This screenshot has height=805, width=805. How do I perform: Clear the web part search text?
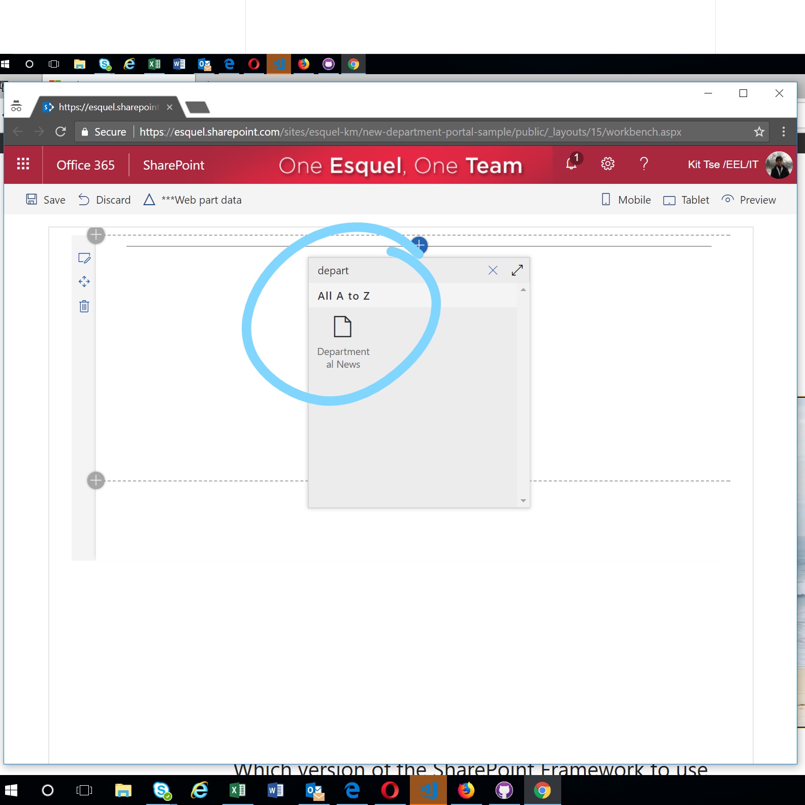coord(493,270)
